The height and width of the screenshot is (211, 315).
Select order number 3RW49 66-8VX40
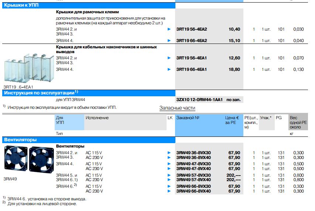point(194,191)
